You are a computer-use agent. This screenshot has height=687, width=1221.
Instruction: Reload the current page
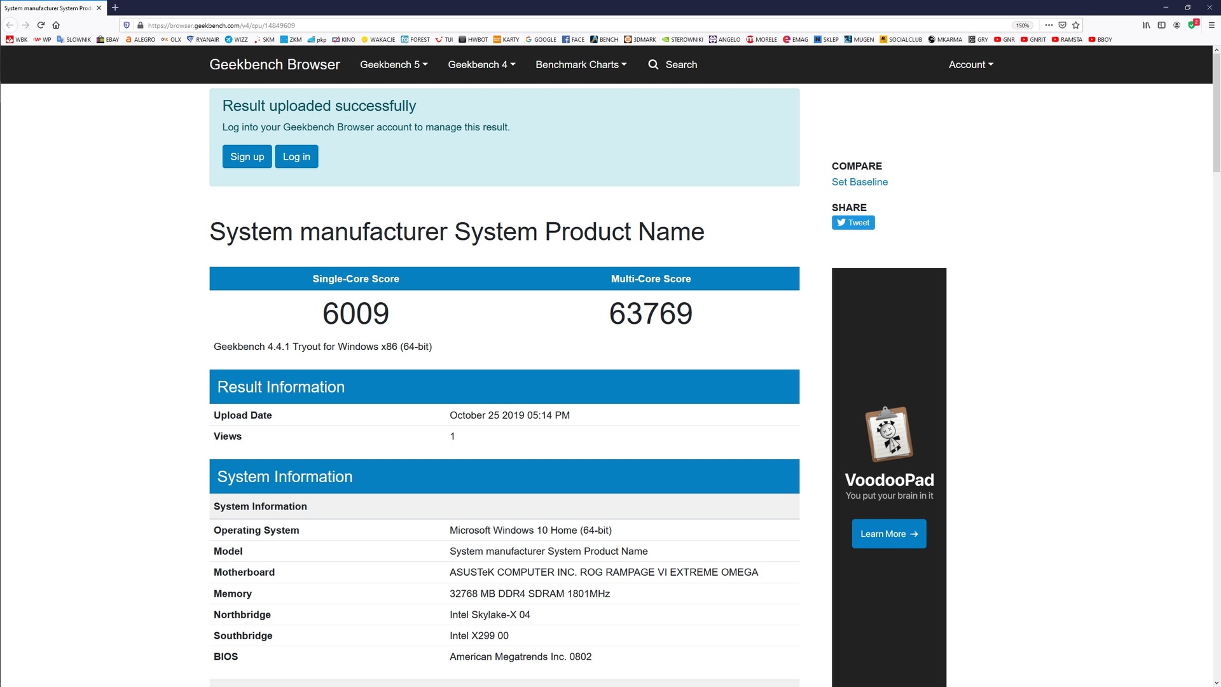(41, 25)
